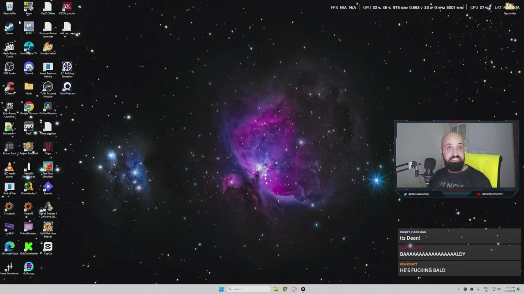Select the God of War icon
The height and width of the screenshot is (294, 524).
pyautogui.click(x=9, y=188)
